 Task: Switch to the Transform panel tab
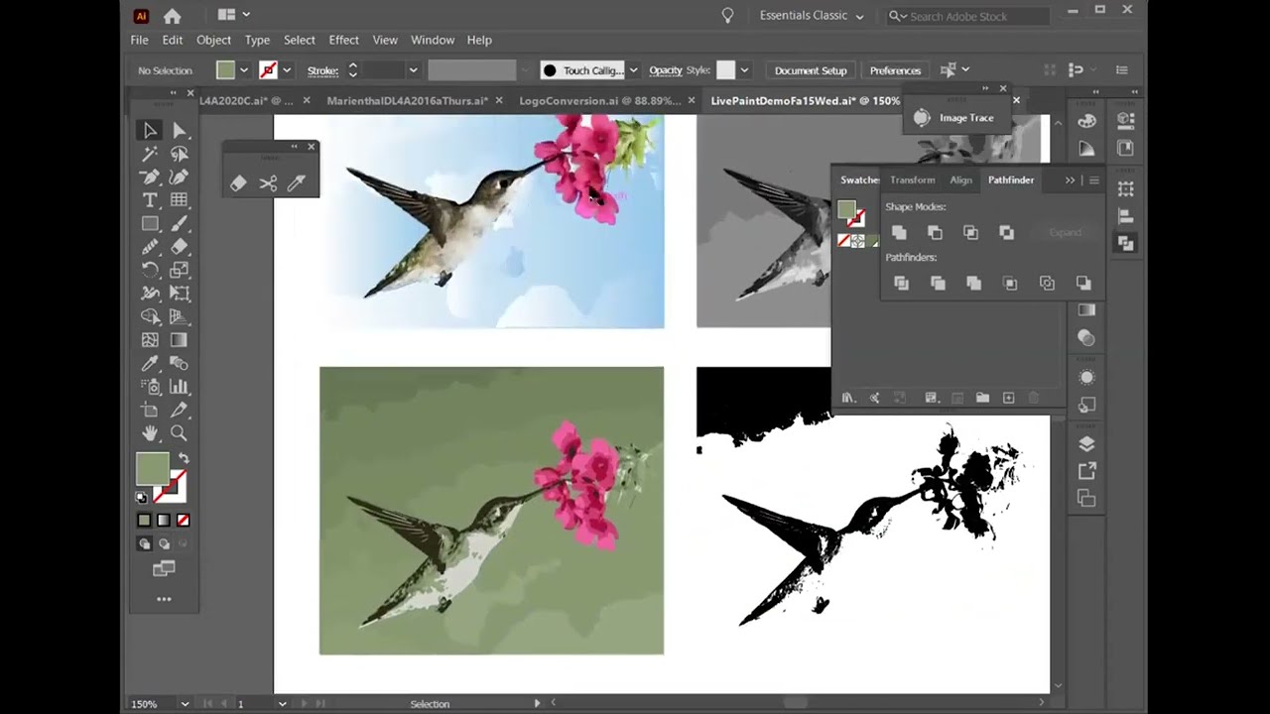pyautogui.click(x=913, y=180)
